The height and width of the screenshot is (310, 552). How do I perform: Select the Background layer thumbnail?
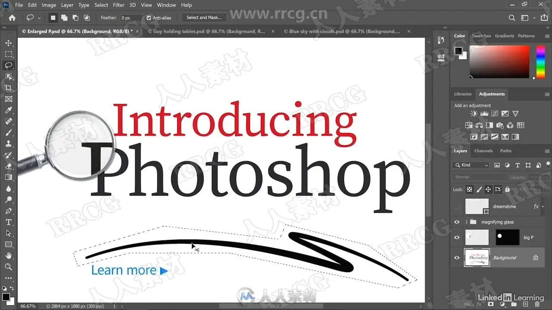[477, 257]
